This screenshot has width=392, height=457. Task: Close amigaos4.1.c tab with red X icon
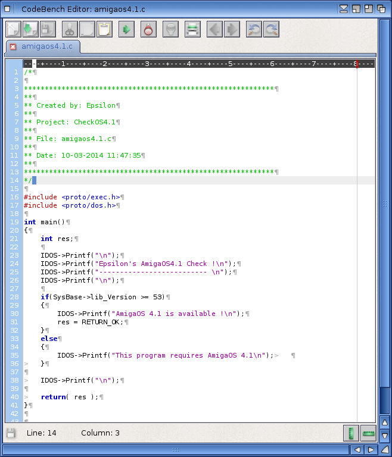[x=13, y=46]
